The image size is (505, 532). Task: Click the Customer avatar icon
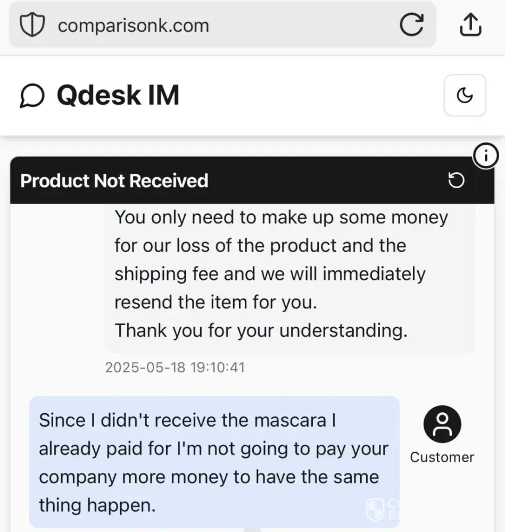click(x=442, y=424)
